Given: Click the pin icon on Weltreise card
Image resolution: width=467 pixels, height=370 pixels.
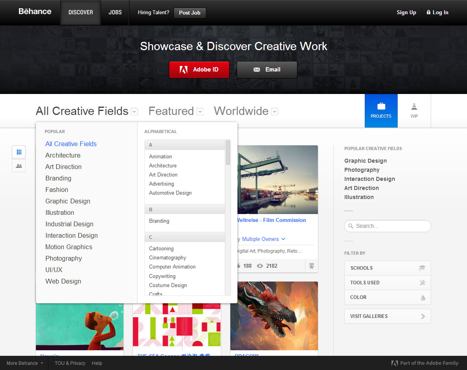Looking at the screenshot, I should coord(312,266).
